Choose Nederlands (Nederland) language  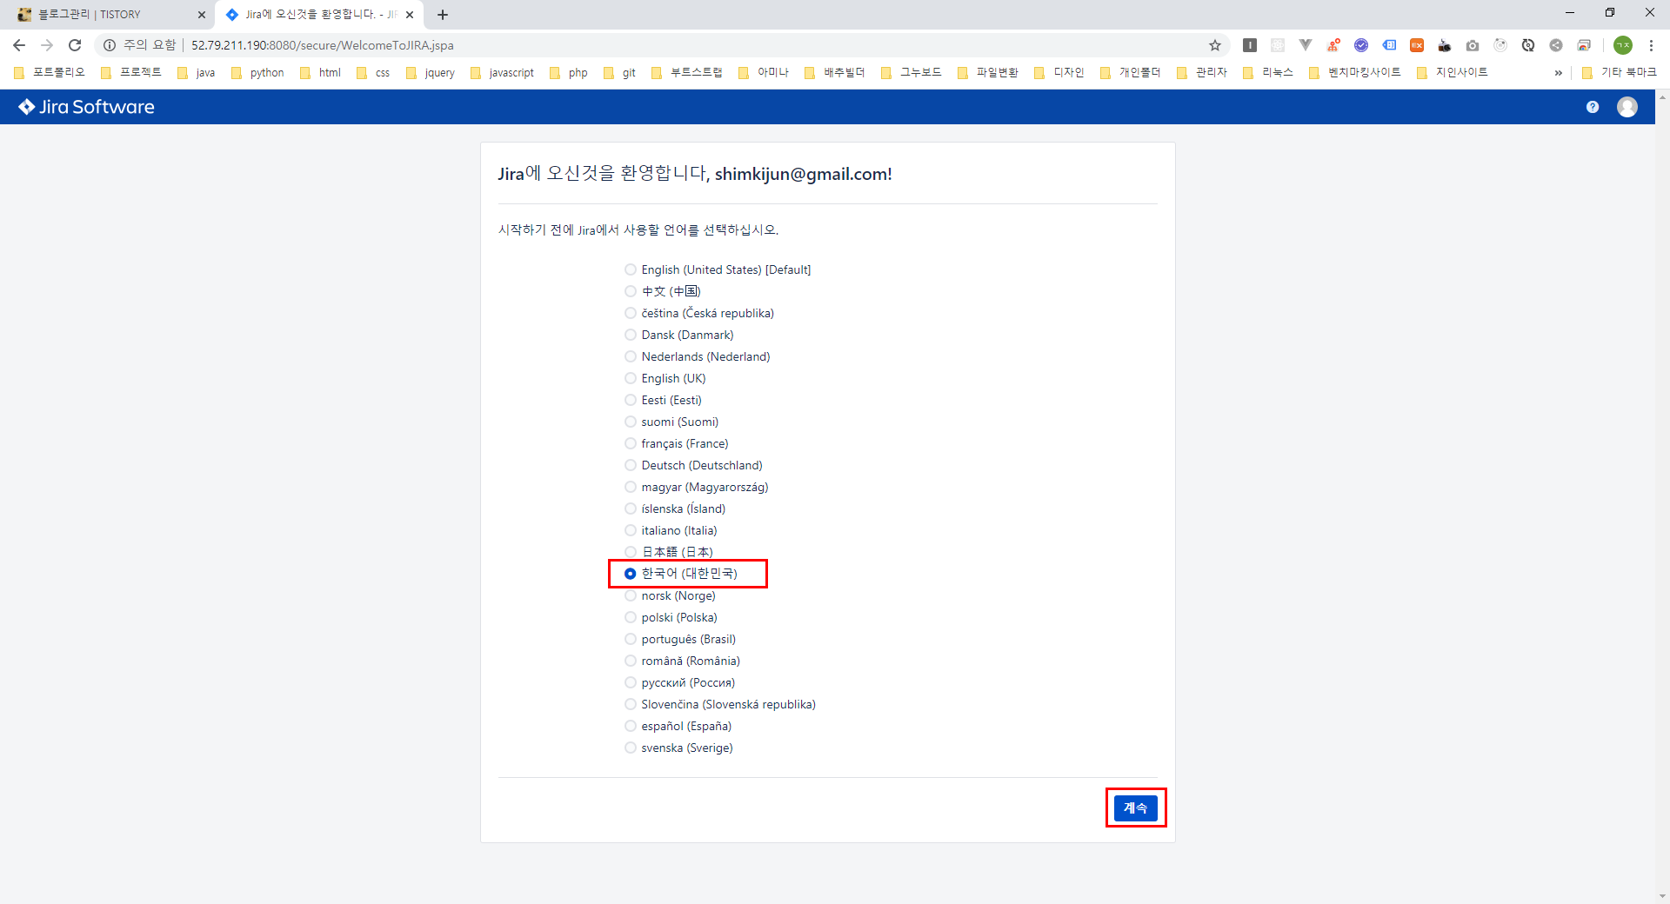631,356
